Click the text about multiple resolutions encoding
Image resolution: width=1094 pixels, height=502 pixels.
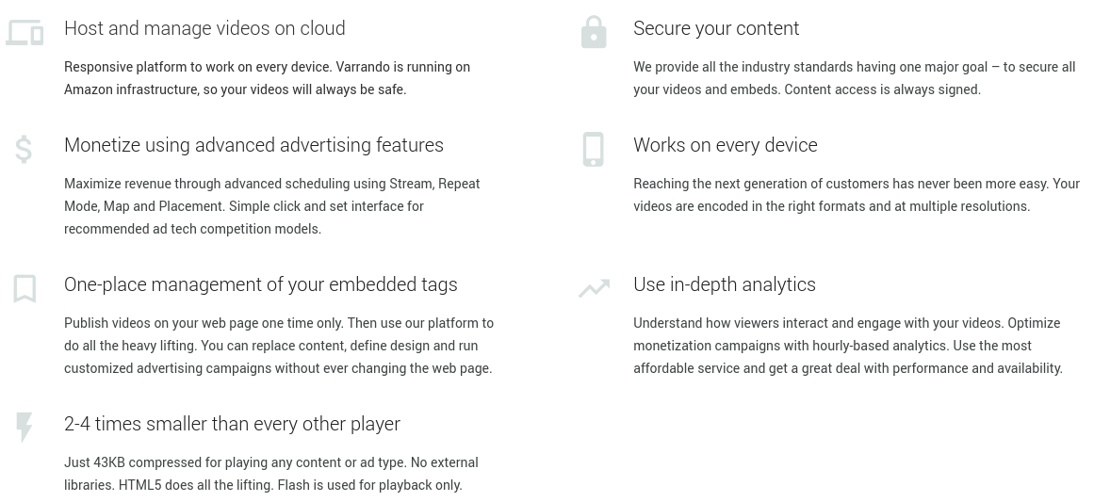tap(856, 195)
